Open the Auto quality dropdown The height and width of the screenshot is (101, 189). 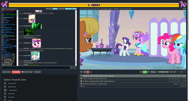coord(154,72)
